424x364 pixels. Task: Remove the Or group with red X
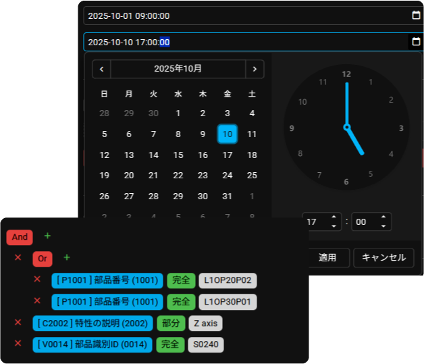pos(18,258)
